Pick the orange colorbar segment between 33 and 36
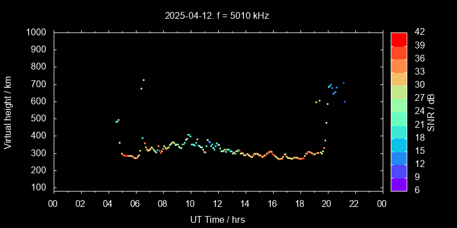The image size is (457, 228). click(399, 65)
